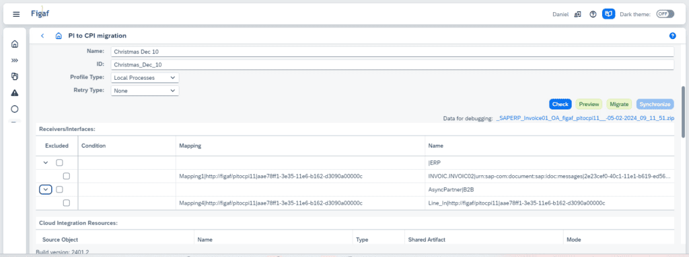689x257 pixels.
Task: Click the circle icon in left sidebar
Action: [x=15, y=109]
